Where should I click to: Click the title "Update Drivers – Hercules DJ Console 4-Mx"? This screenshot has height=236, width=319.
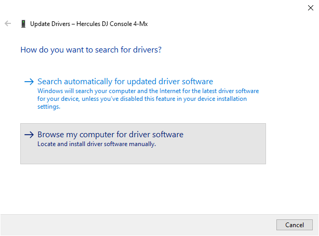coord(89,24)
